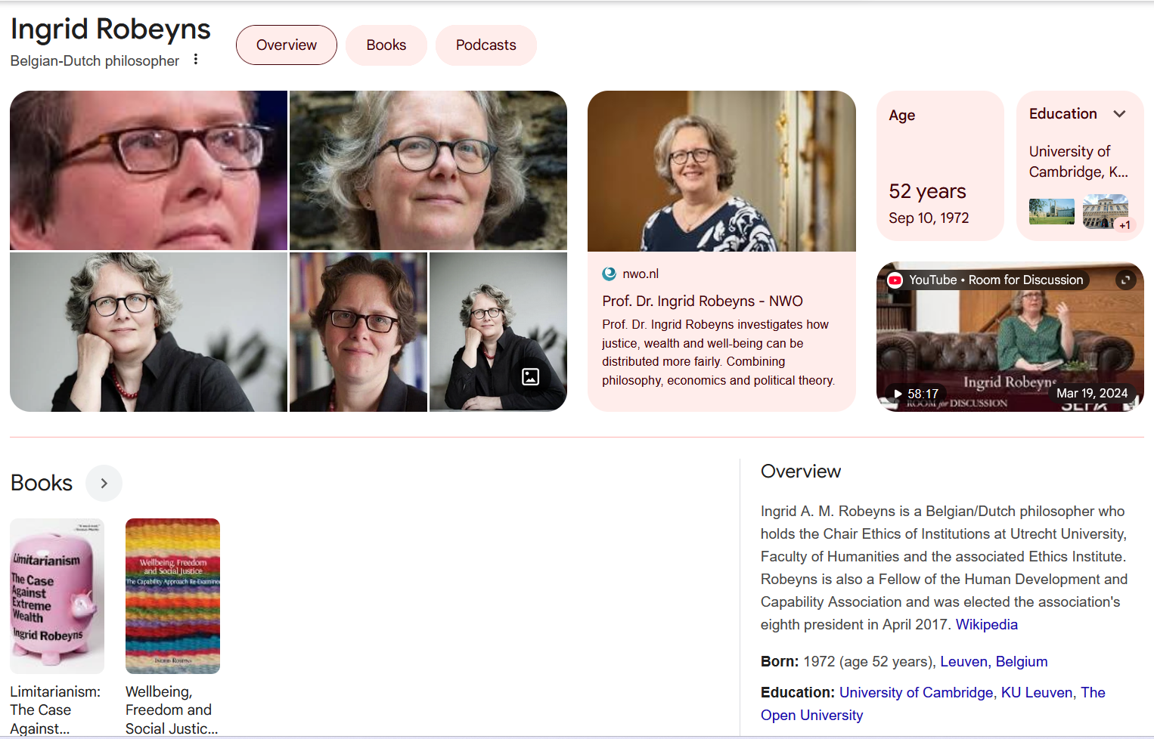The width and height of the screenshot is (1154, 739).
Task: Switch to the Books tab
Action: (386, 45)
